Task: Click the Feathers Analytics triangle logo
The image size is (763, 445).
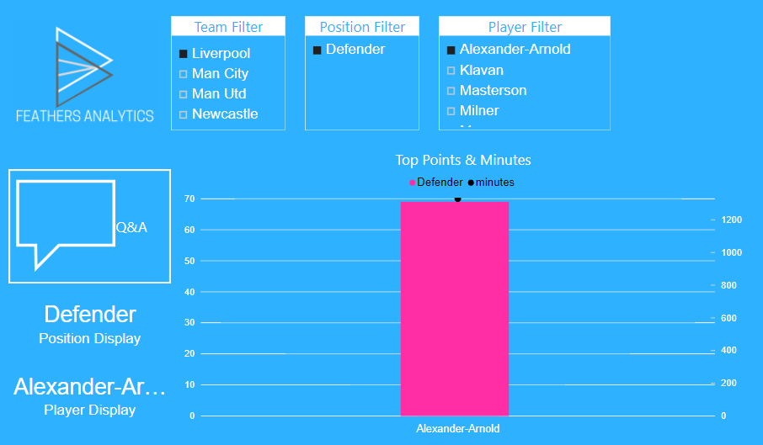Action: pos(84,67)
